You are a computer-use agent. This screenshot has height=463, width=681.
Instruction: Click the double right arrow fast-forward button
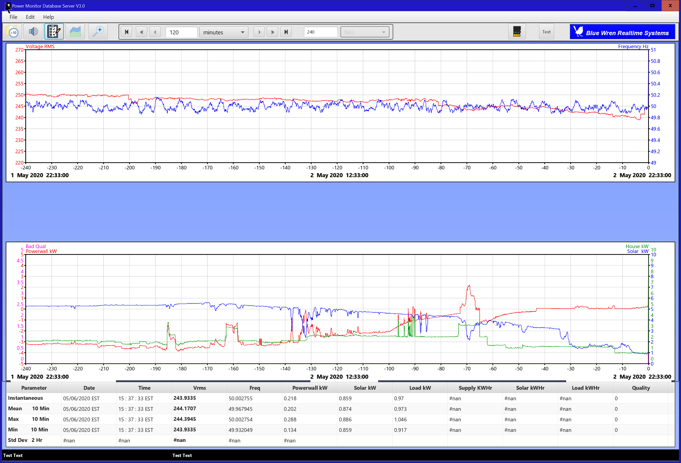coord(273,32)
